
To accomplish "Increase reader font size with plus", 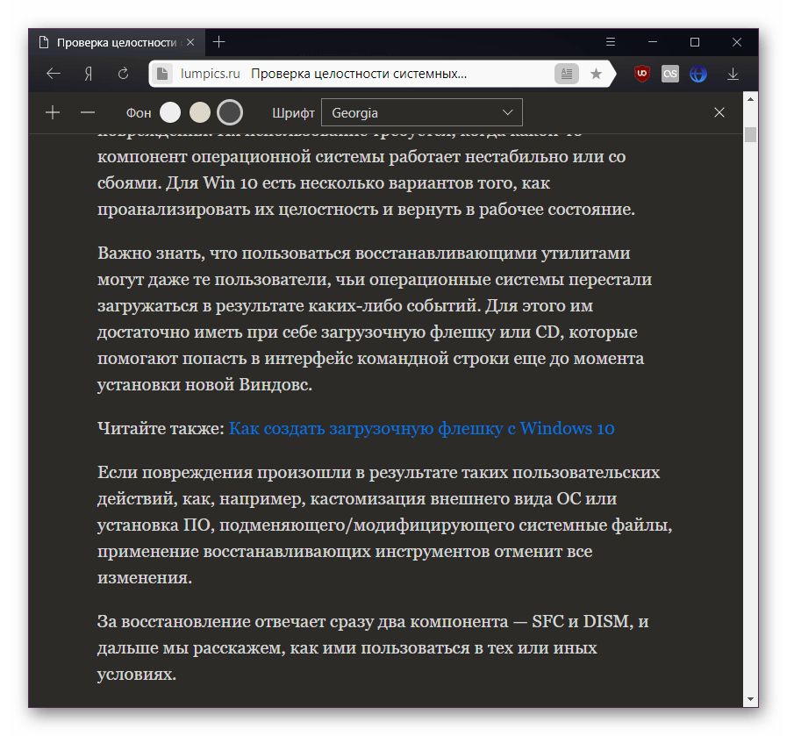I will point(53,112).
